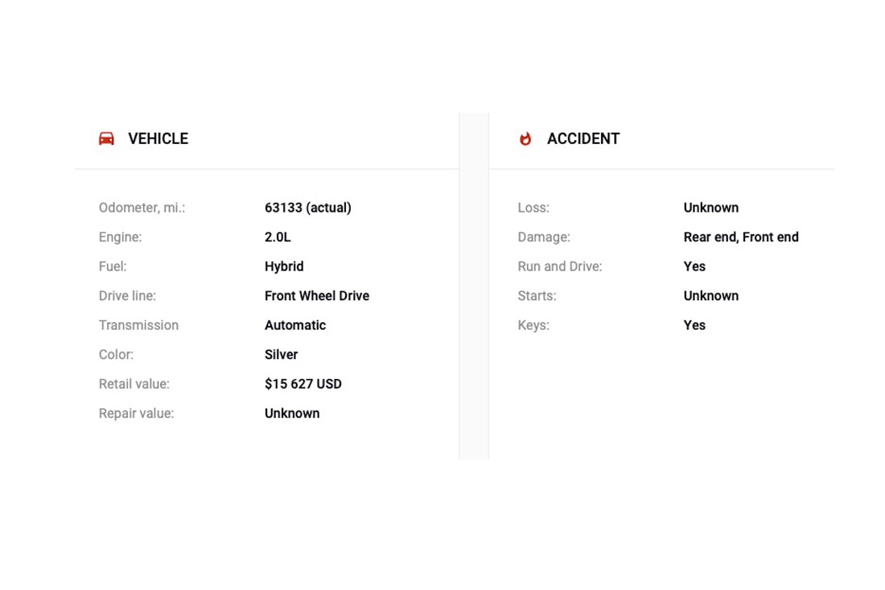The width and height of the screenshot is (885, 590).
Task: Click the VEHICLE section heading
Action: point(158,138)
